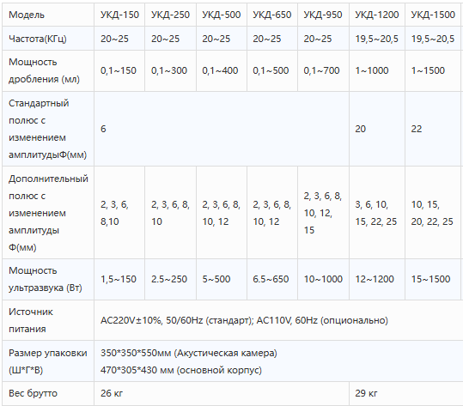463x406 pixels.
Task: Click the УКД-150 model header cell
Action: coord(119,15)
